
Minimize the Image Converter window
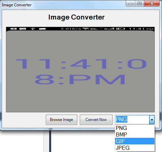point(131,4)
